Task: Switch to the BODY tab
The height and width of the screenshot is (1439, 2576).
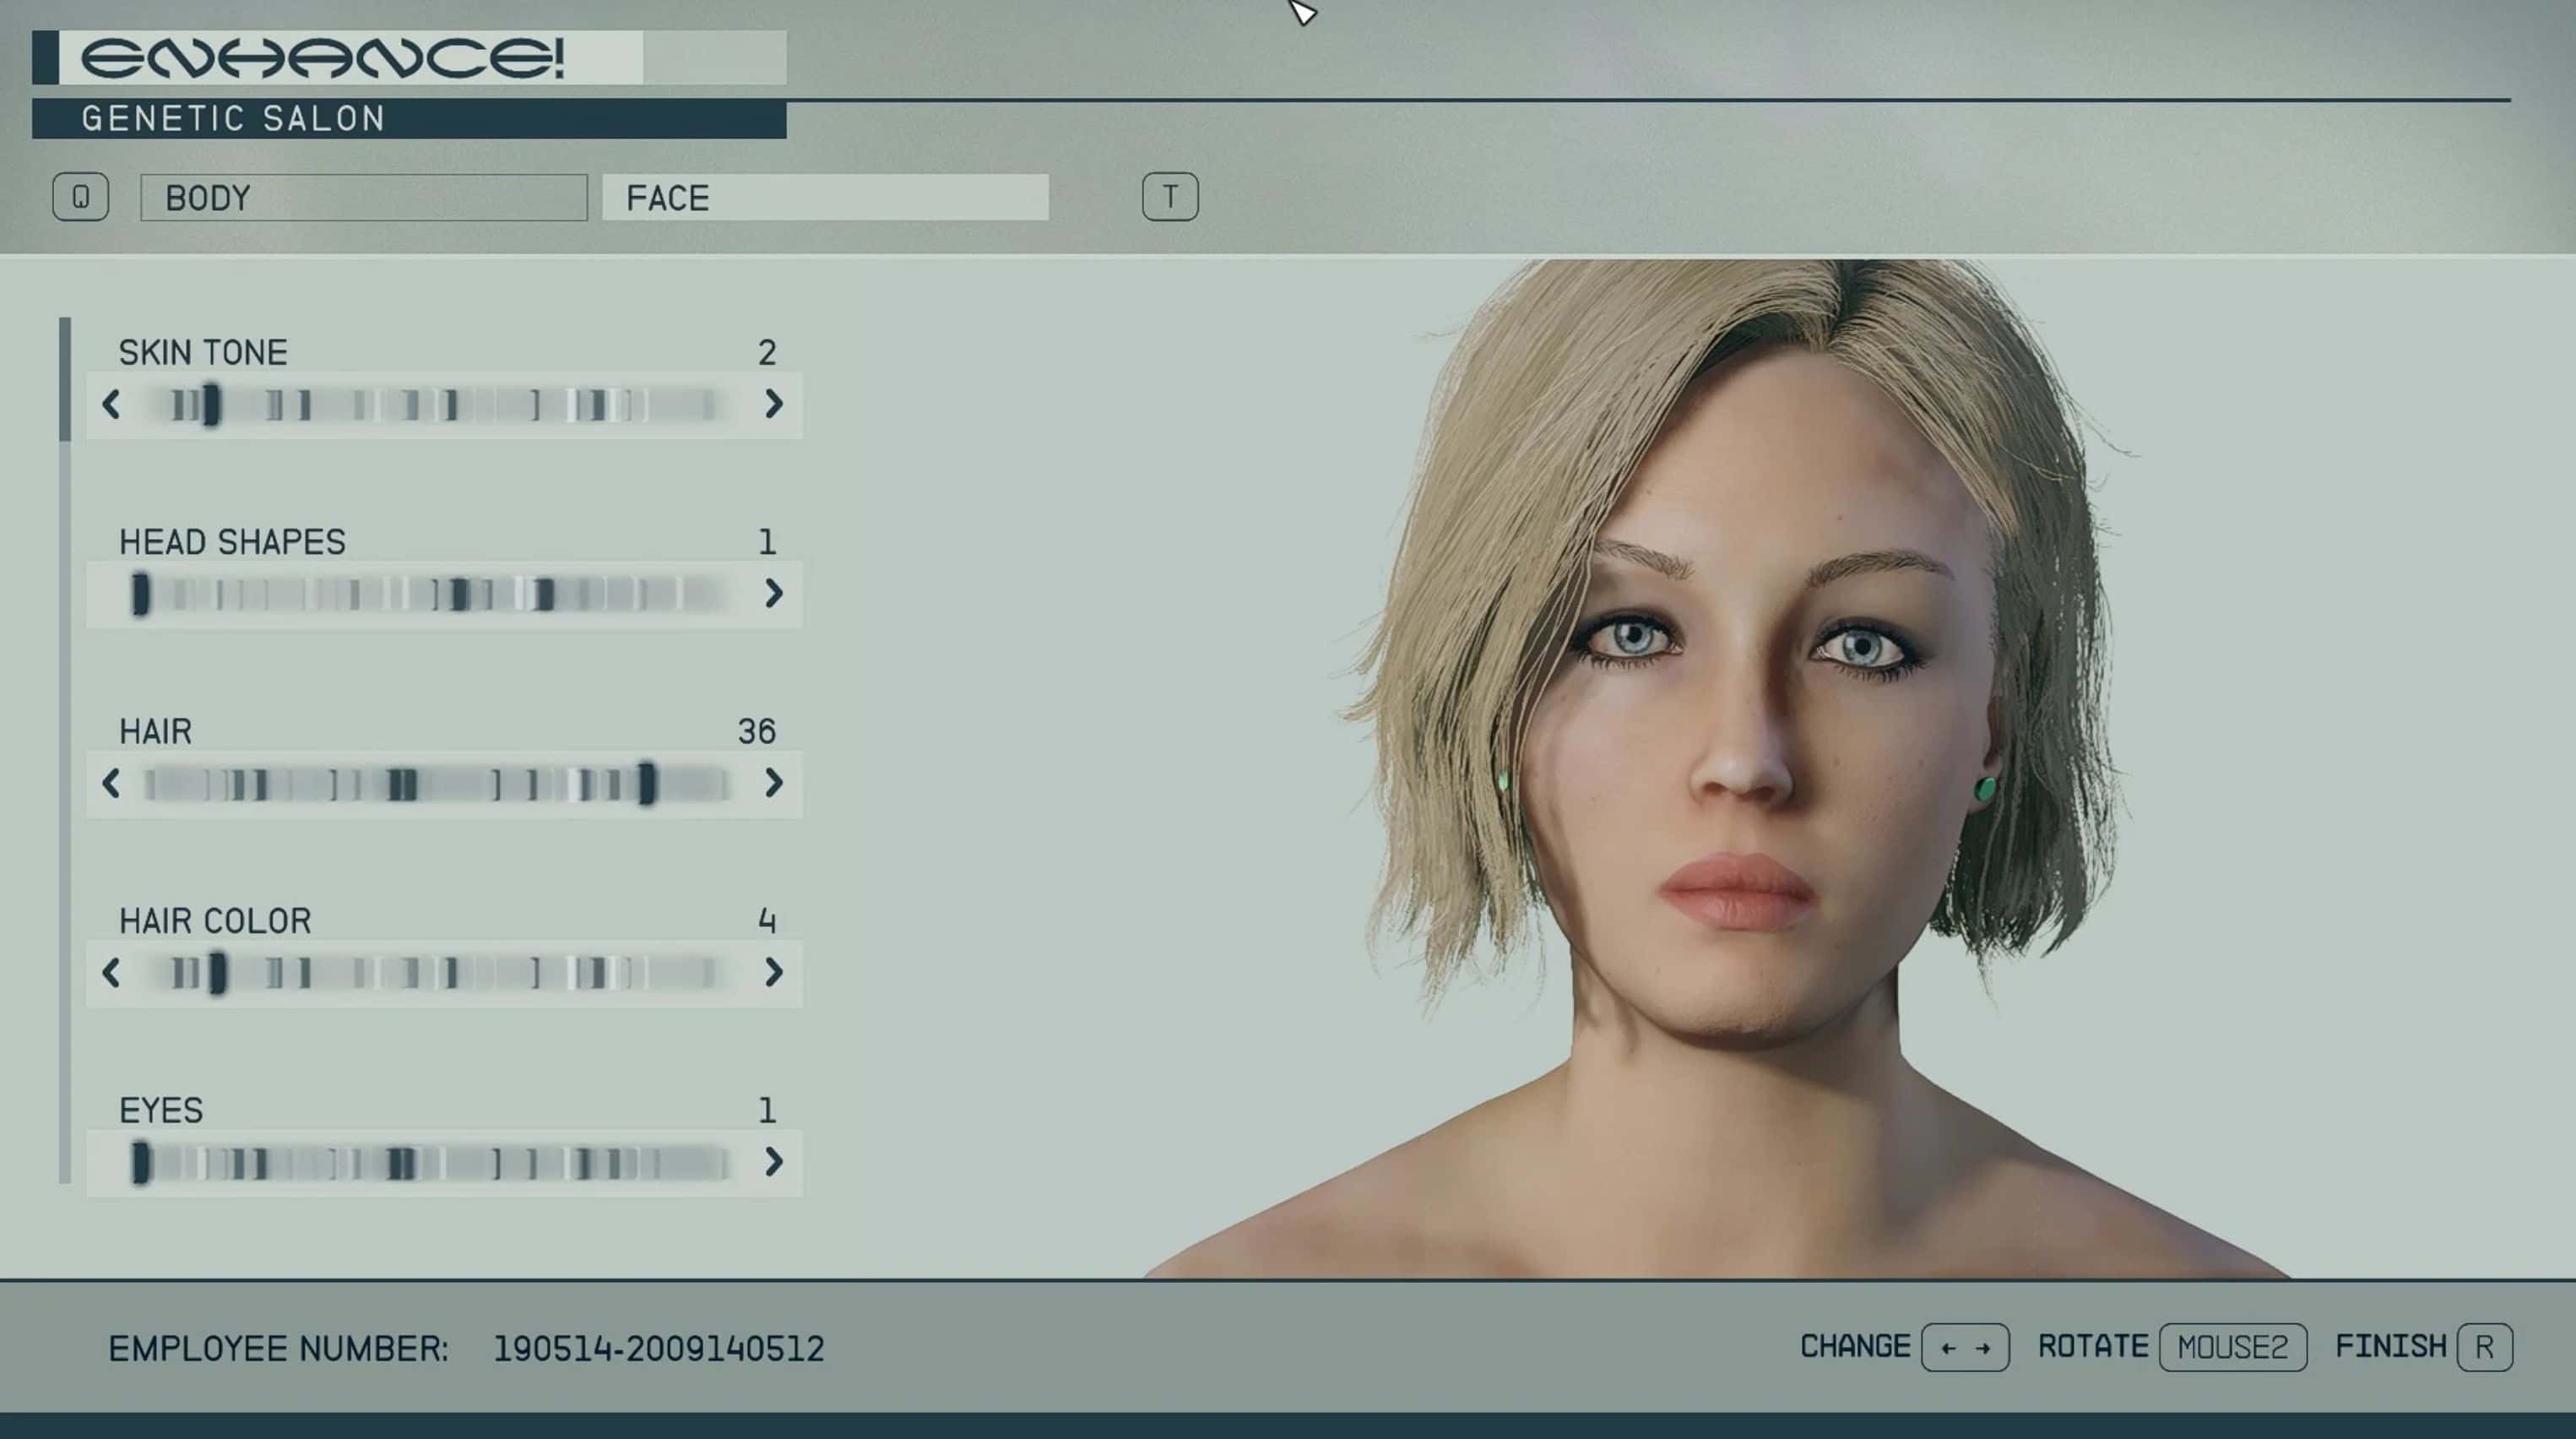Action: pyautogui.click(x=363, y=198)
